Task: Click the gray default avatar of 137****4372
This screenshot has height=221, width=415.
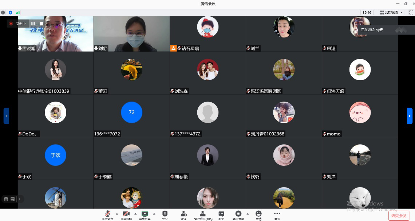Action: coord(208,112)
